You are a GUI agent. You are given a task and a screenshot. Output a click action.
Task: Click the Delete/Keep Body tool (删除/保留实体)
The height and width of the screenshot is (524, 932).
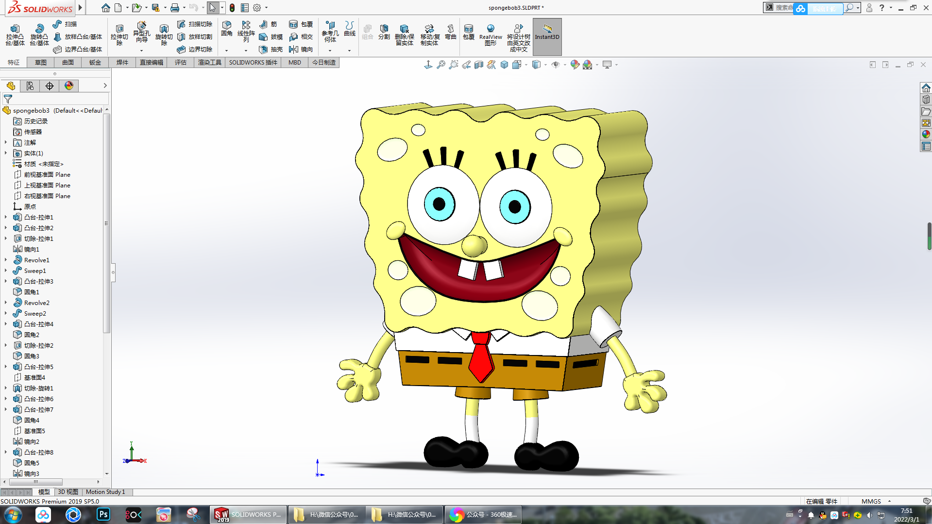point(404,35)
